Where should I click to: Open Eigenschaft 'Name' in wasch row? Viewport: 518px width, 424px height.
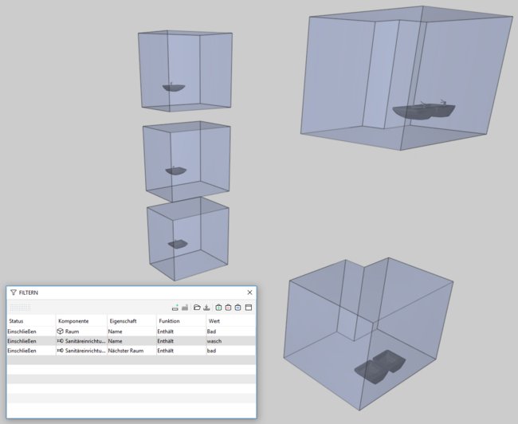[x=131, y=341]
